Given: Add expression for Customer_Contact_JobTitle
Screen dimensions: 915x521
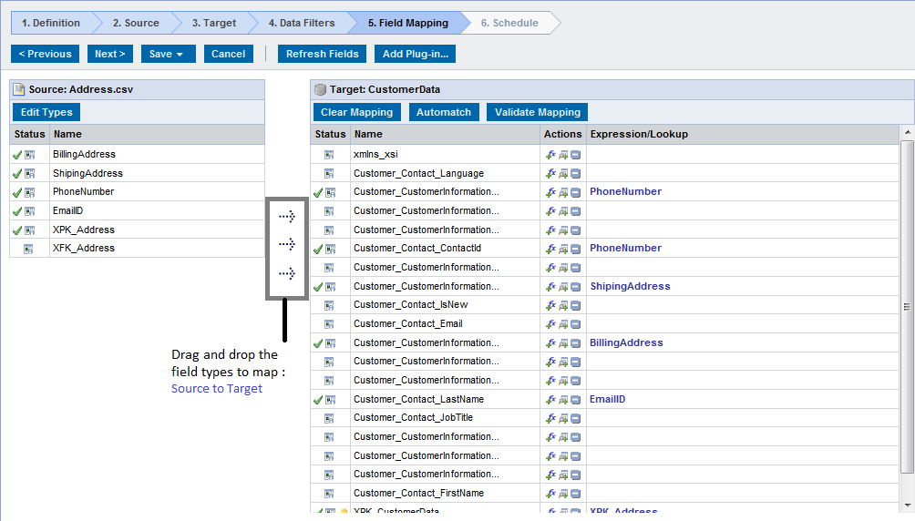Looking at the screenshot, I should [550, 419].
